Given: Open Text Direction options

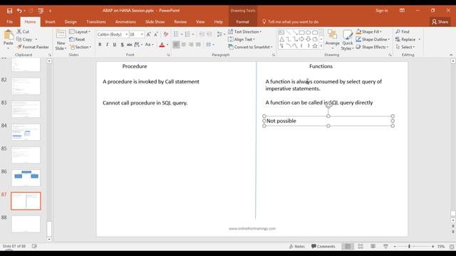Looking at the screenshot, I should 245,31.
